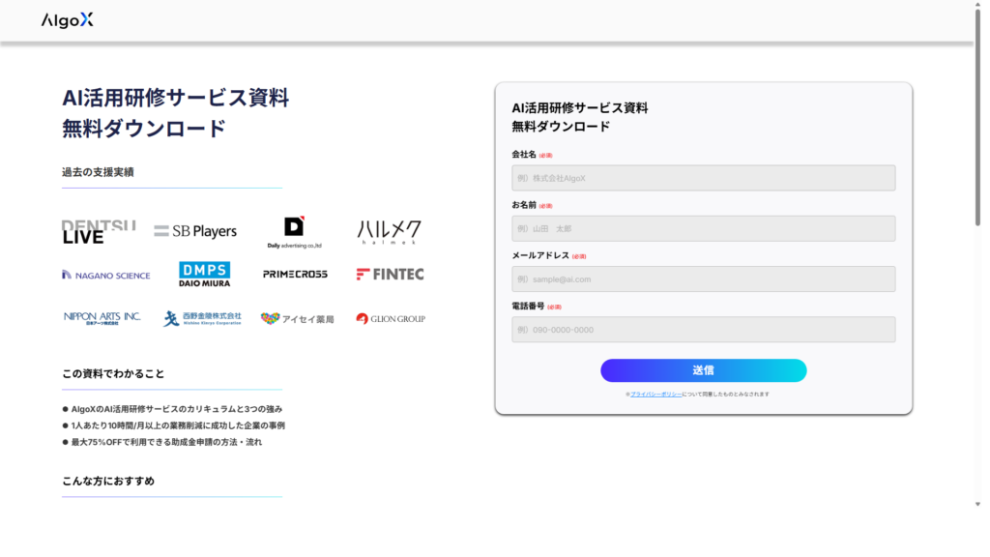This screenshot has height=557, width=990.
Task: Click the Nippon Arts Inc. logo
Action: point(102,317)
